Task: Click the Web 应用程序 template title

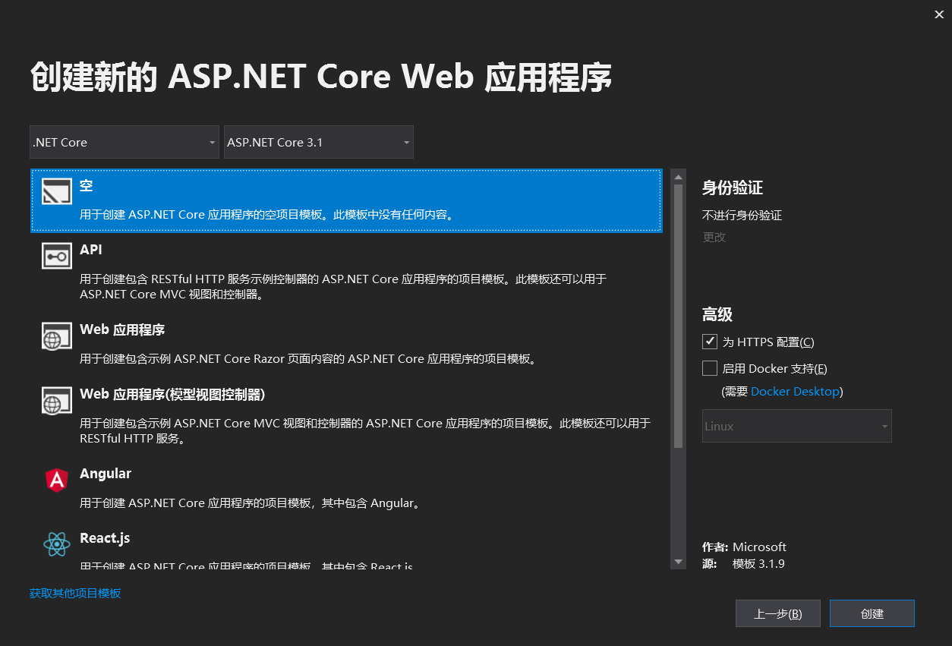Action: click(x=122, y=329)
